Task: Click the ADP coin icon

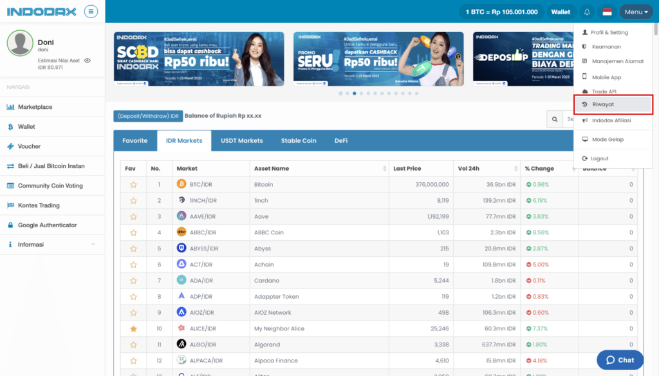Action: (x=181, y=296)
